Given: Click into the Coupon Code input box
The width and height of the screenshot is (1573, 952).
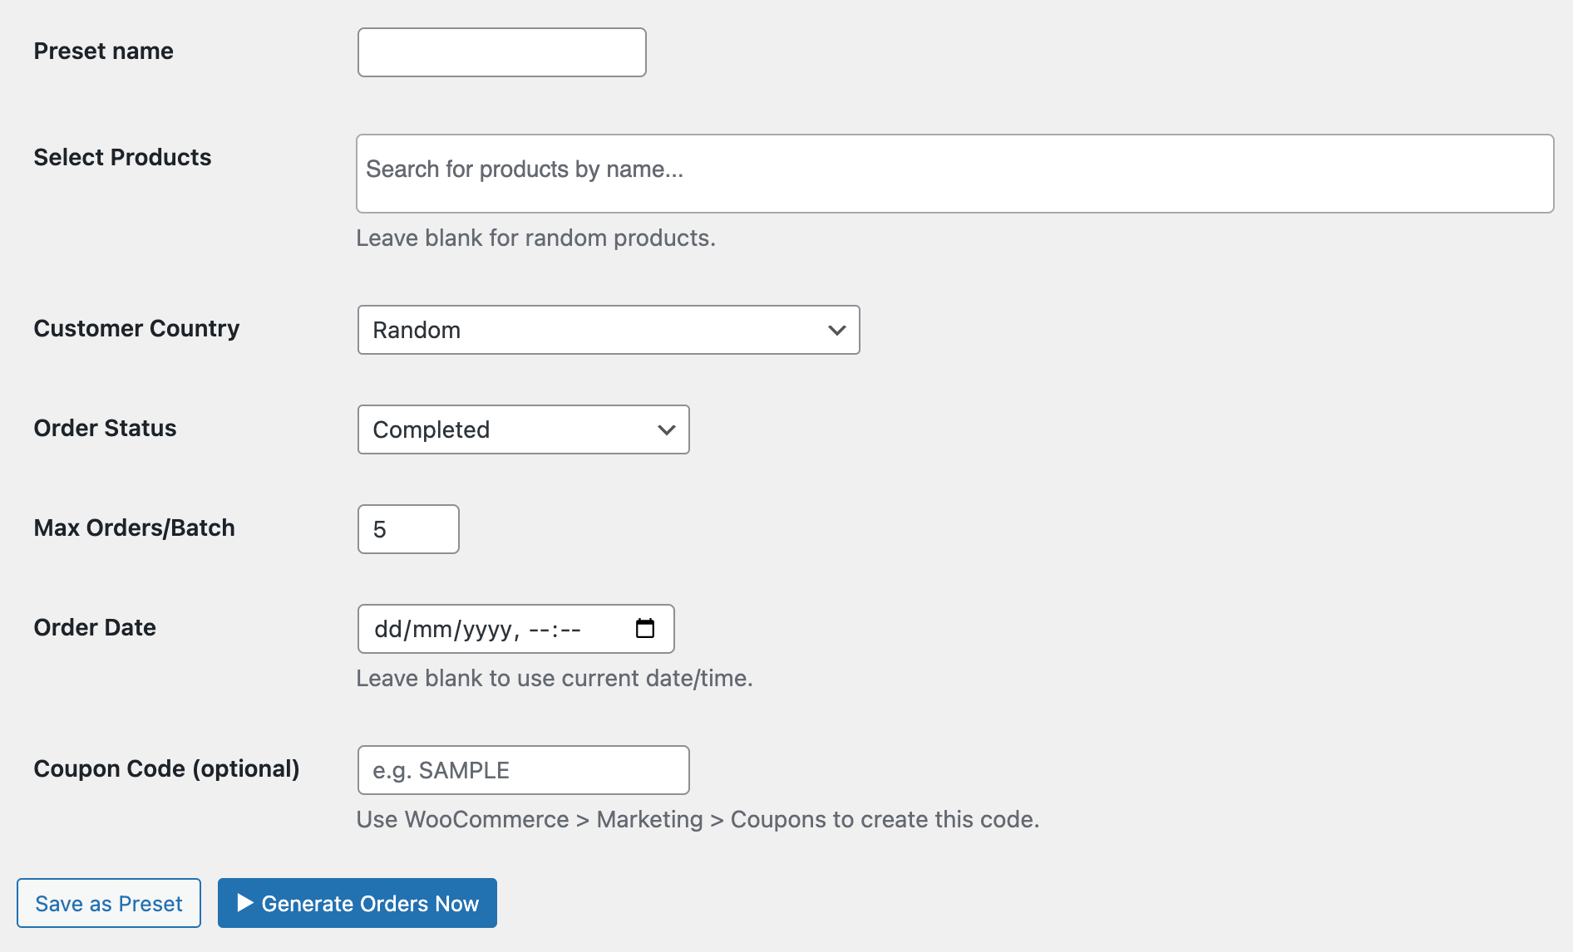Looking at the screenshot, I should (523, 771).
